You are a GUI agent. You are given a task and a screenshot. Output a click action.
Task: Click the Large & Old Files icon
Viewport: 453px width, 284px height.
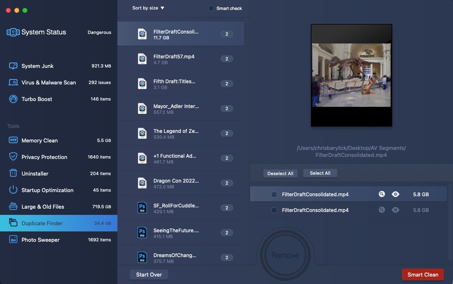point(13,206)
